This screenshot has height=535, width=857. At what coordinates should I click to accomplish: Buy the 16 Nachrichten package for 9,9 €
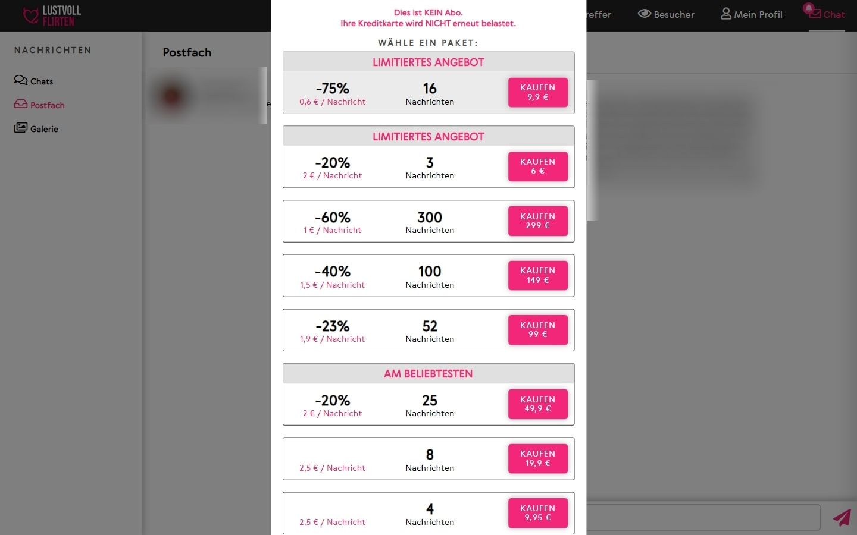[537, 92]
